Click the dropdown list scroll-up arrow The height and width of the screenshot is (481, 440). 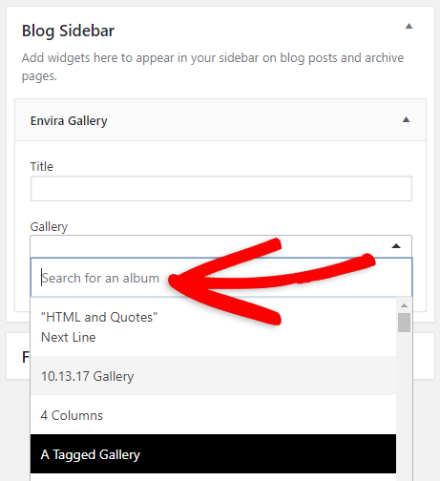tap(404, 305)
